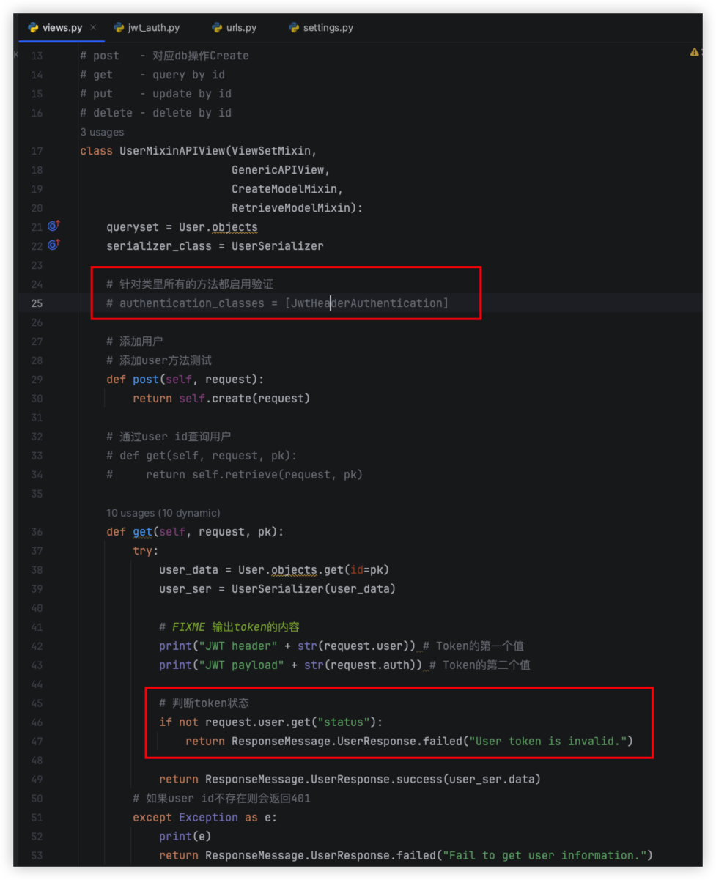Close the views.py editor tab

coord(93,28)
